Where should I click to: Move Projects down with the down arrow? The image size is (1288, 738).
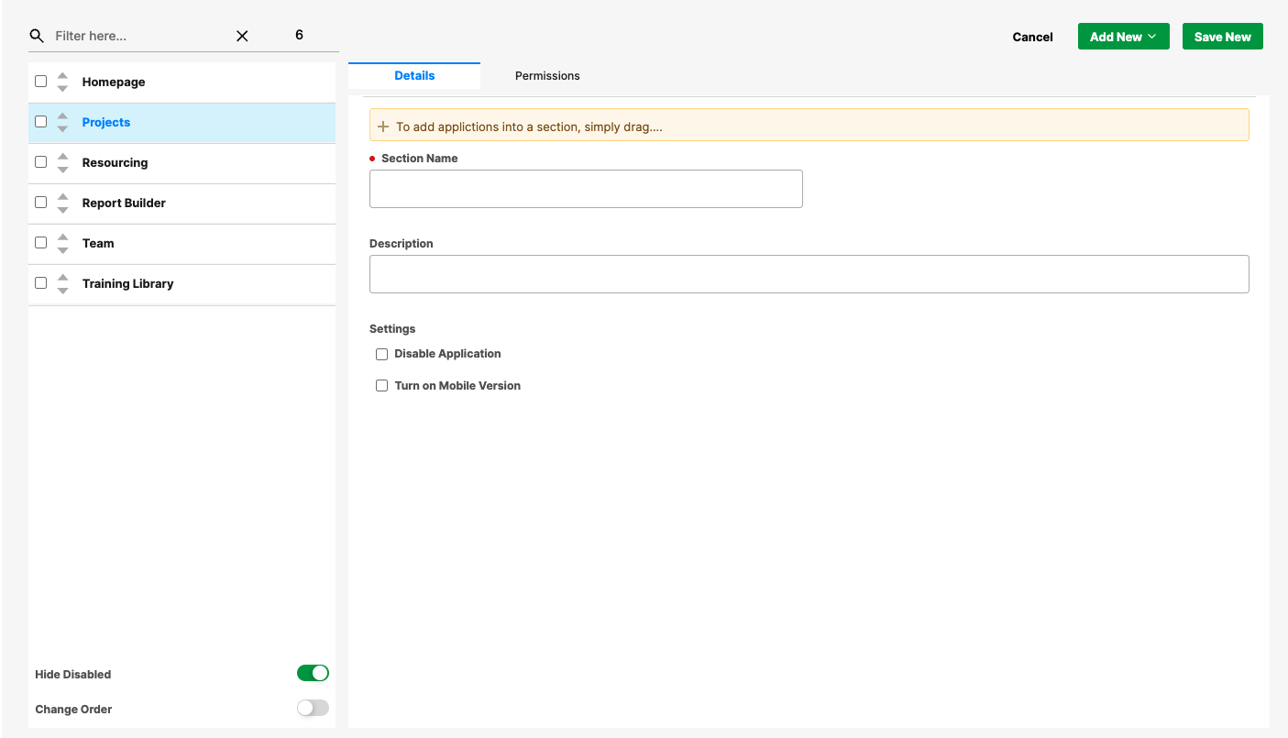pyautogui.click(x=62, y=128)
